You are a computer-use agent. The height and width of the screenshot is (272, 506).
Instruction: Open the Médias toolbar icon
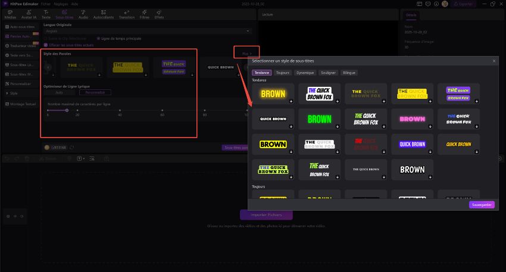11,14
